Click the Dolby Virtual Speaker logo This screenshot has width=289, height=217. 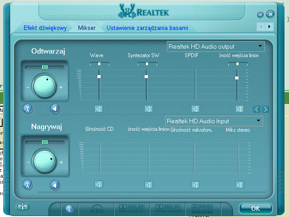tap(168, 209)
